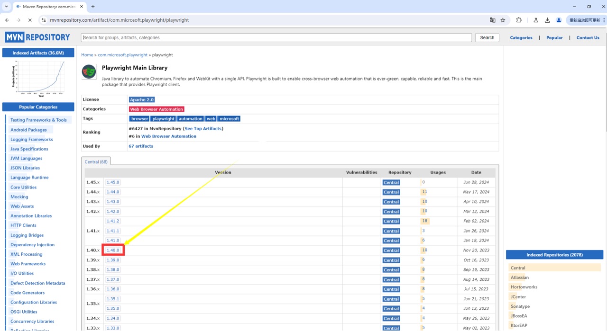The width and height of the screenshot is (607, 331).
Task: Open a new browser tab
Action: [x=93, y=7]
